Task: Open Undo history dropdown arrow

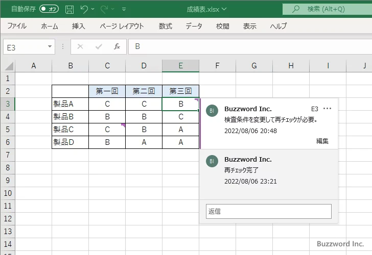Action: (x=93, y=9)
